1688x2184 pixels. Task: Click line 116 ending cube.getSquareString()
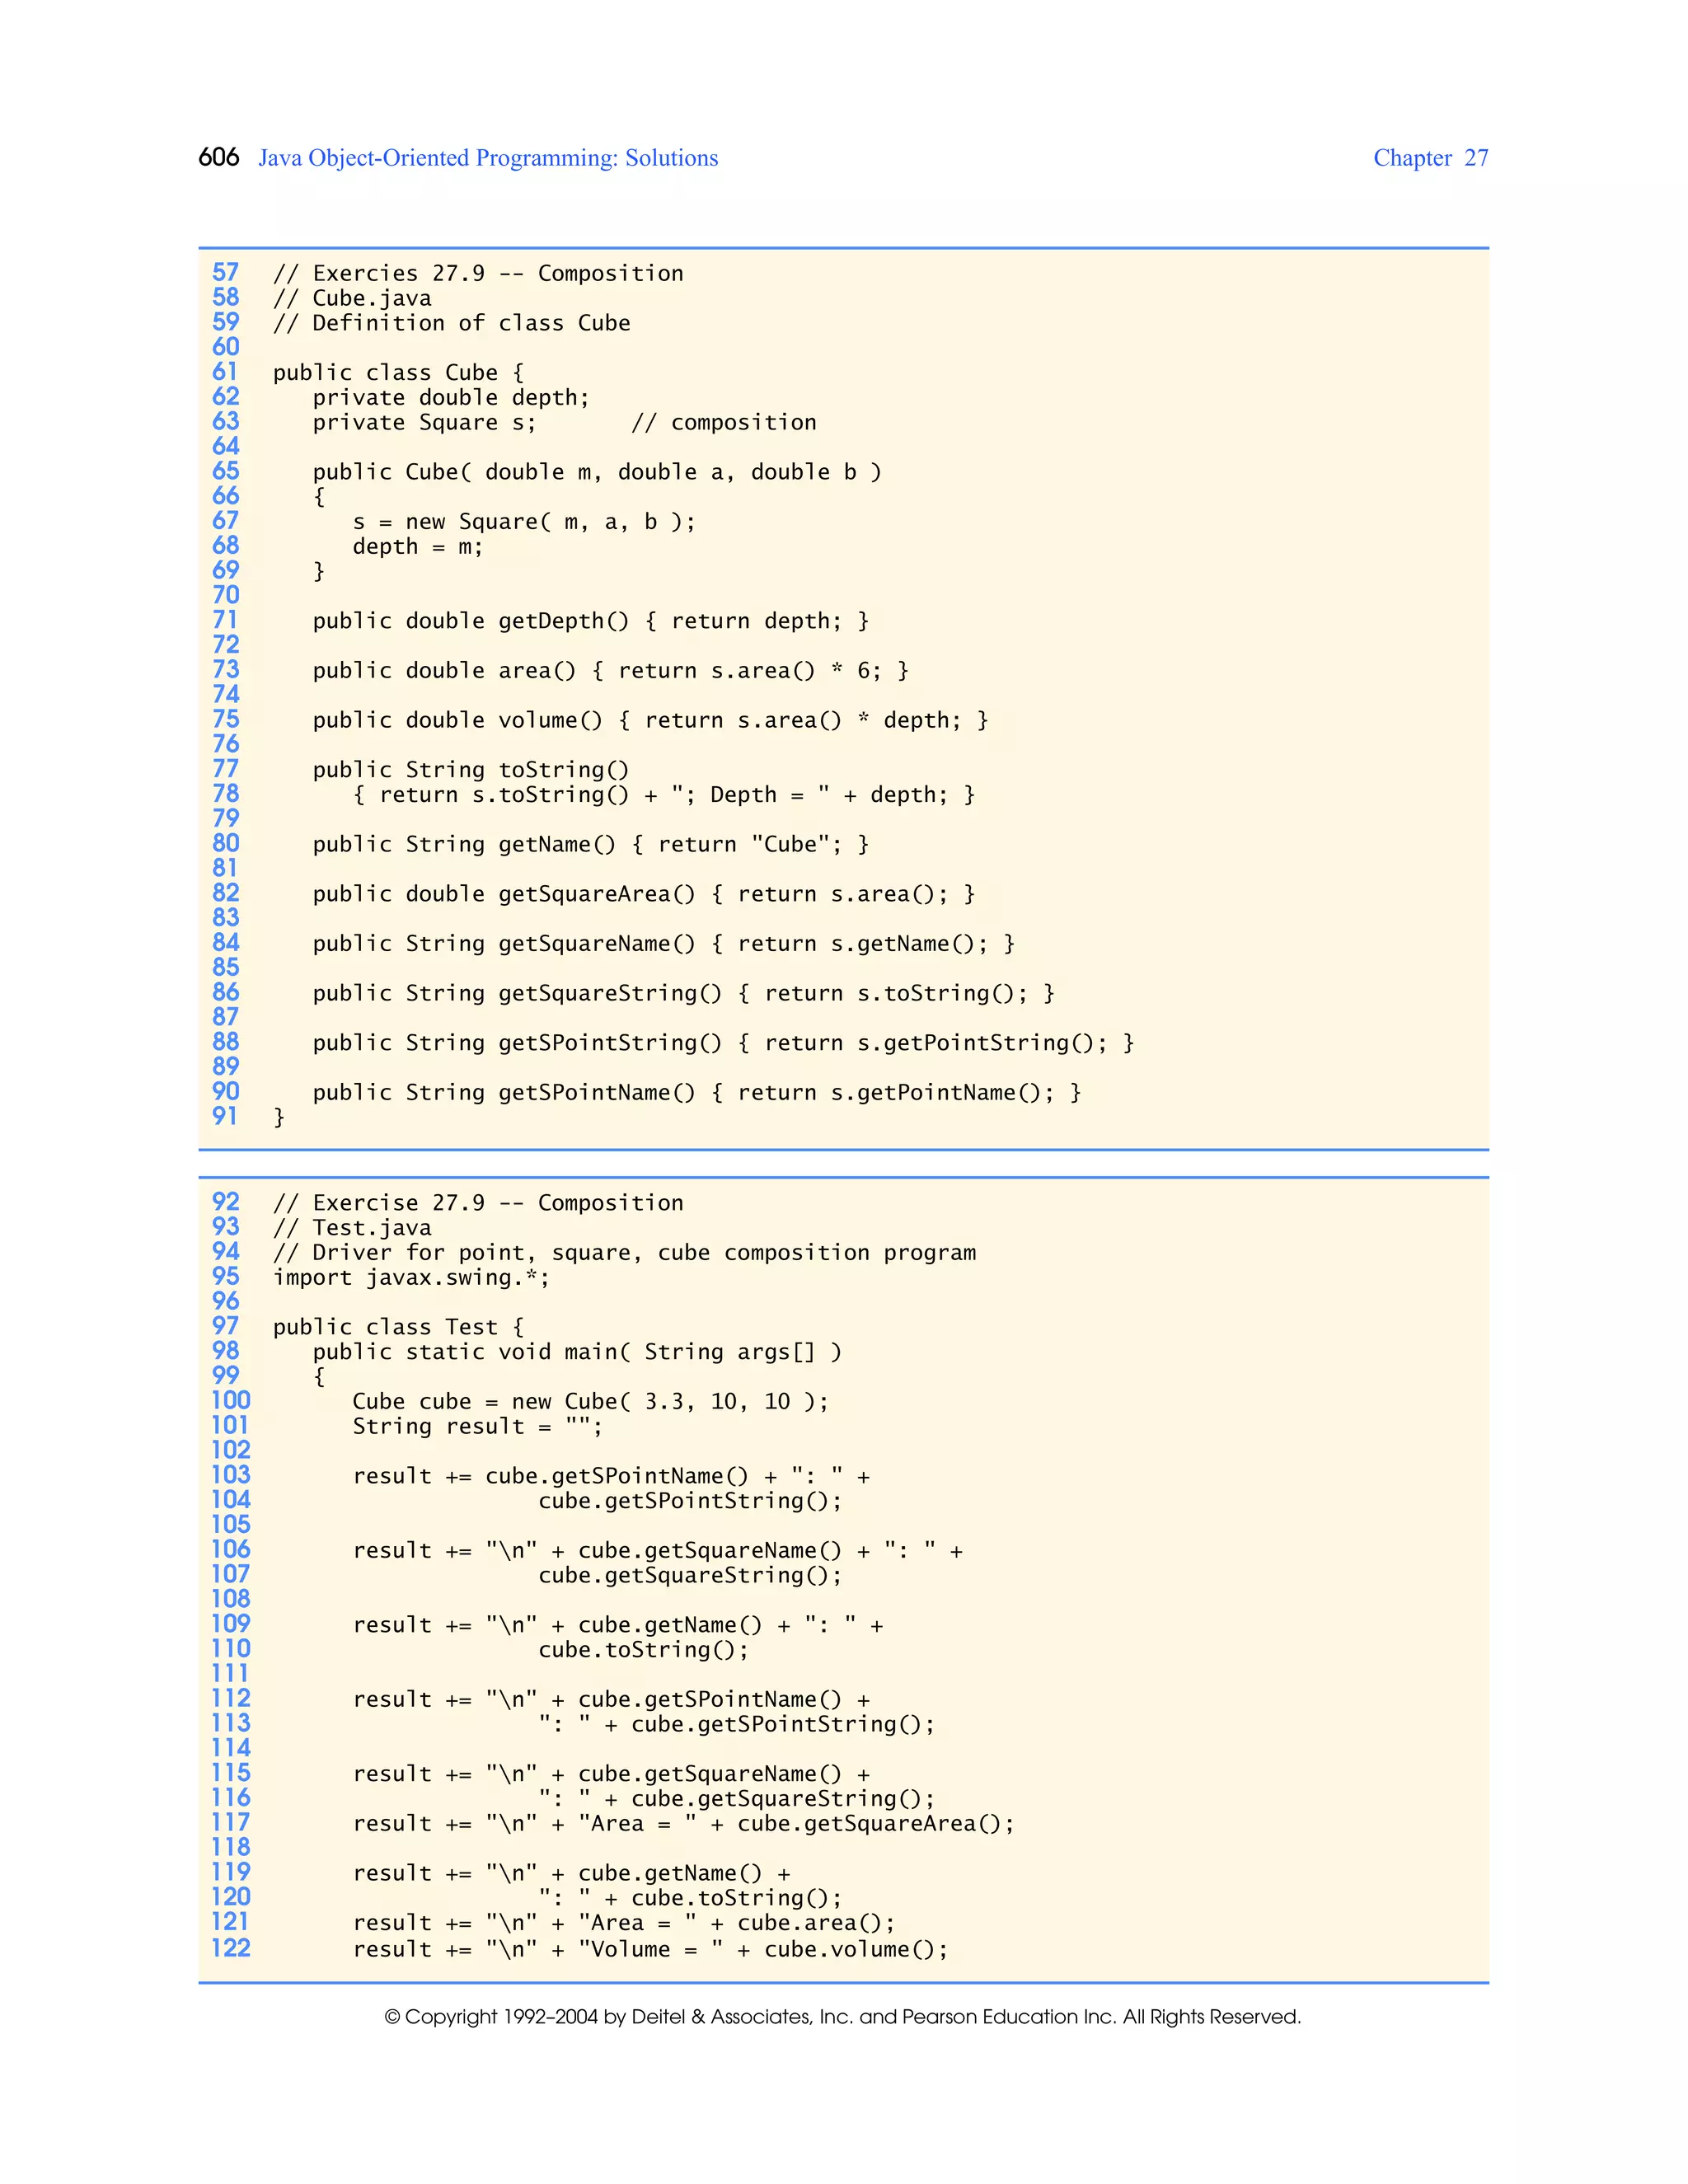pos(737,1799)
